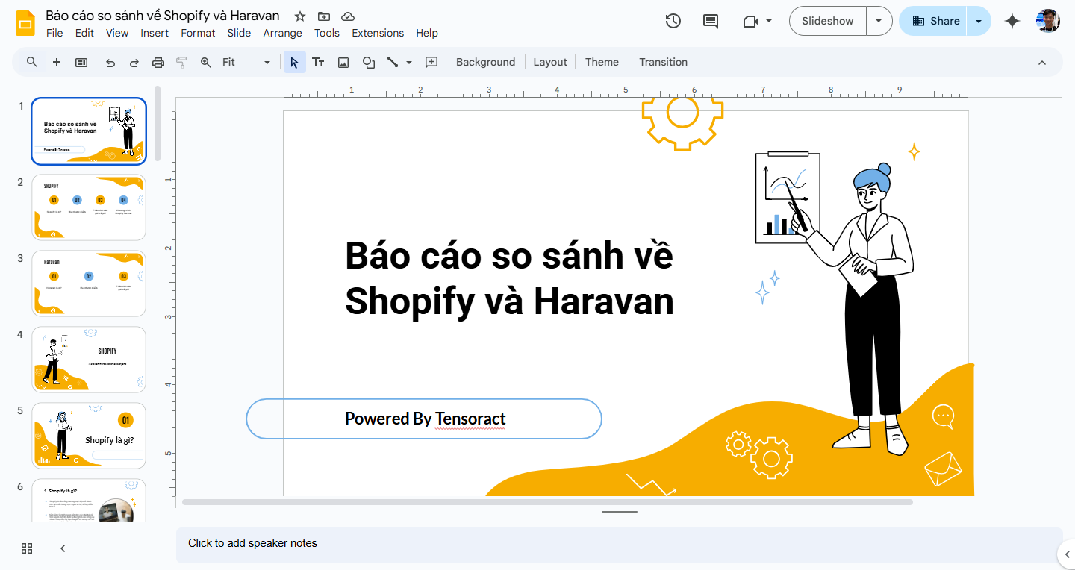Viewport: 1075px width, 570px height.
Task: Show the side panel arrow
Action: click(1068, 554)
